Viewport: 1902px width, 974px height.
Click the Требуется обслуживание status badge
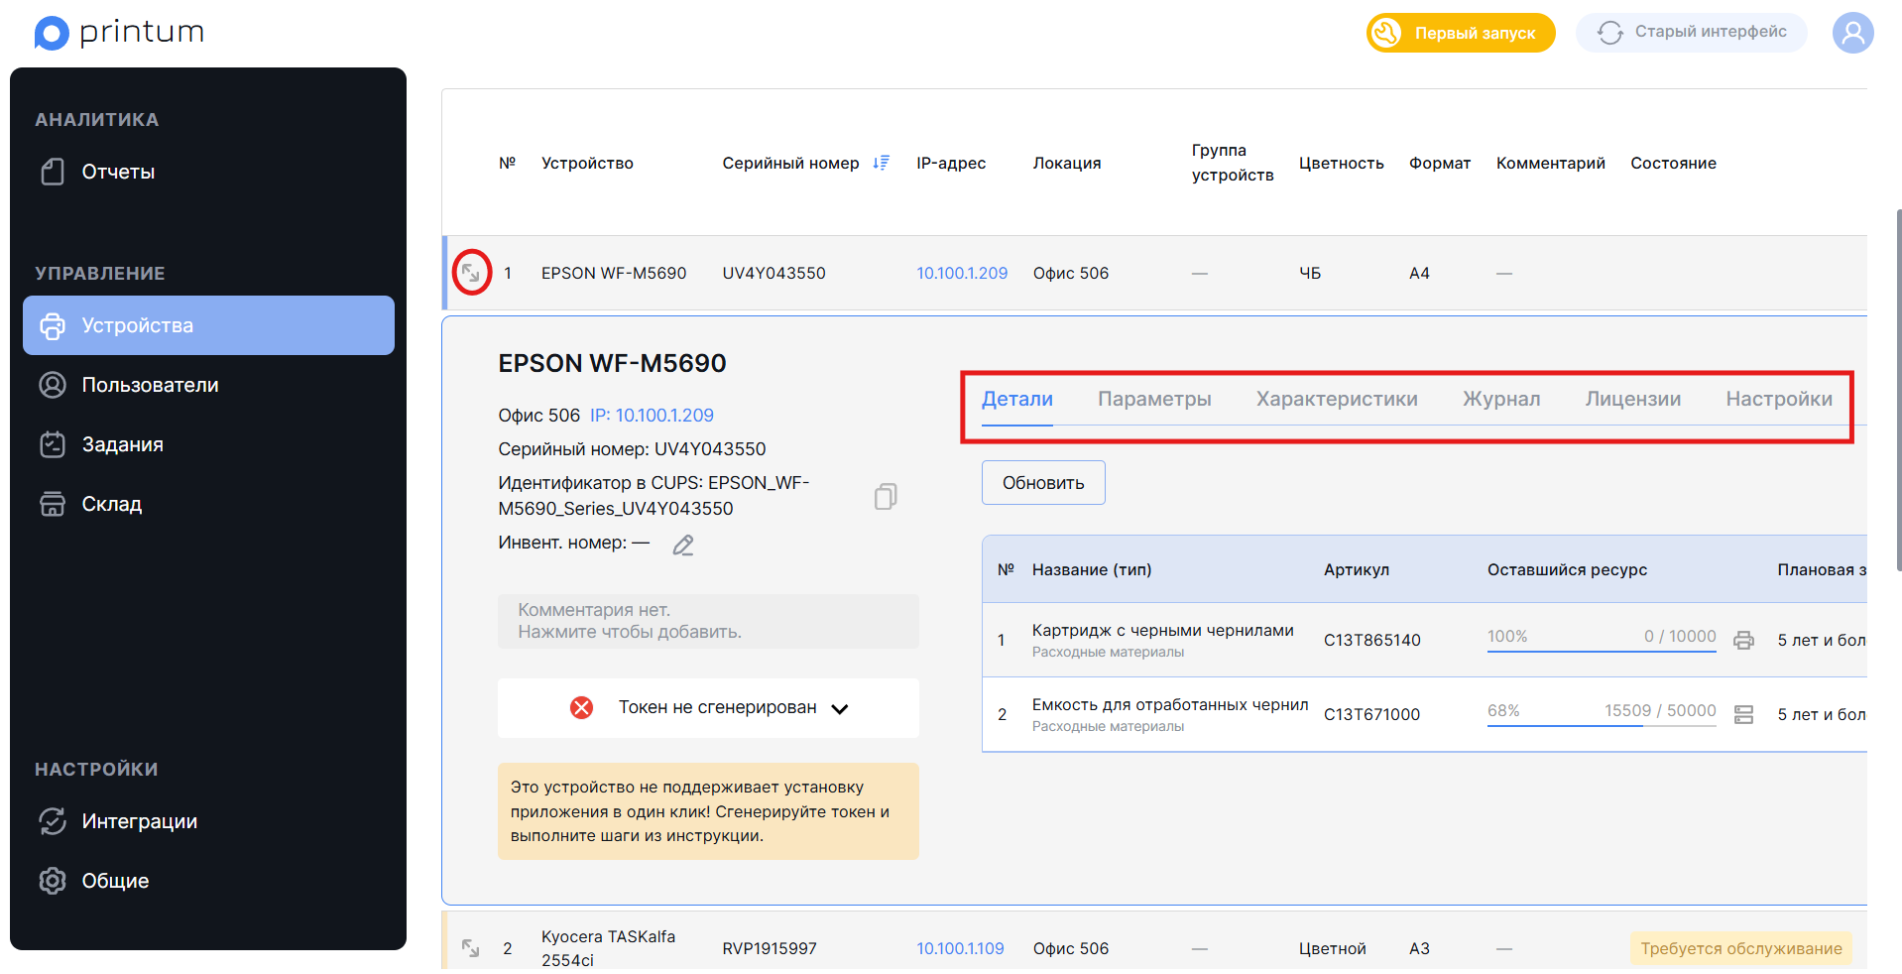pos(1741,948)
